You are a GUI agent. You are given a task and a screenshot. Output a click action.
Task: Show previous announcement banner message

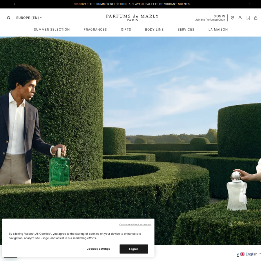click(15, 4)
